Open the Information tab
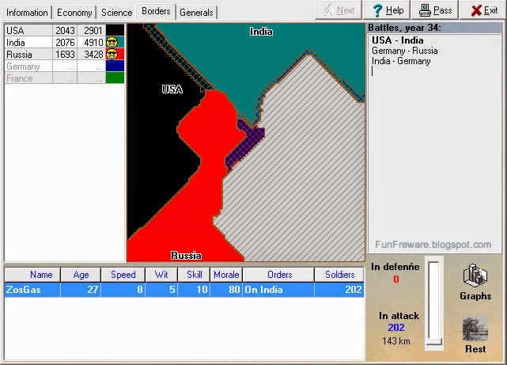 pyautogui.click(x=27, y=13)
